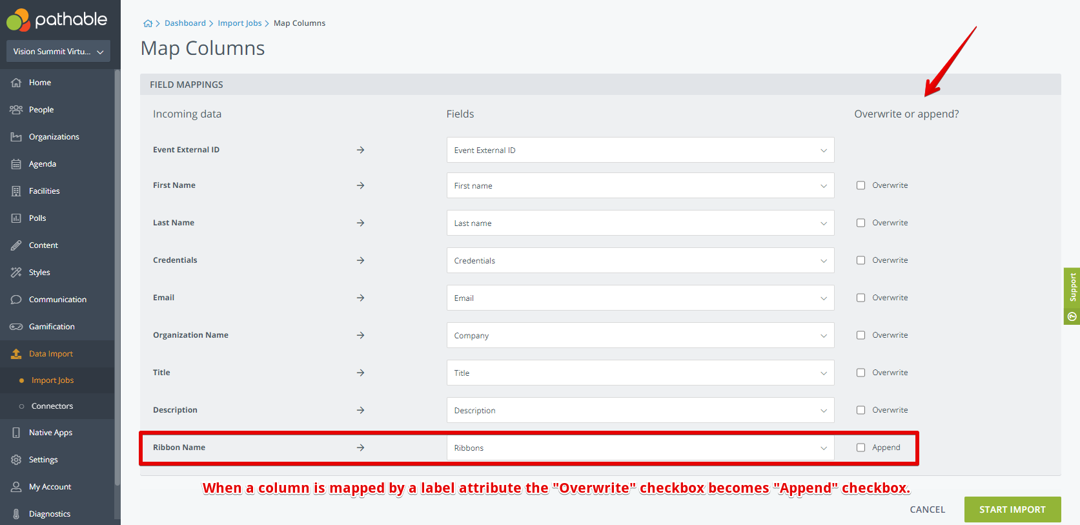
Task: Open the Agenda menu item
Action: coord(57,164)
